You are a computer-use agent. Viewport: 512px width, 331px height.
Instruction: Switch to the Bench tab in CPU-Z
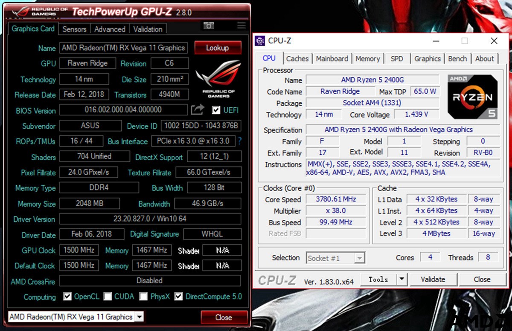coord(457,59)
